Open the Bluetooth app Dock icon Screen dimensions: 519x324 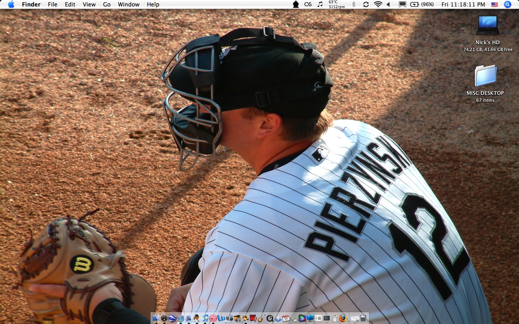278,318
